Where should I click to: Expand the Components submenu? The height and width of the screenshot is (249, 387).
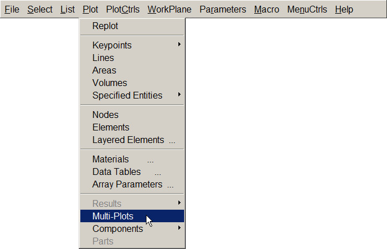pos(117,228)
